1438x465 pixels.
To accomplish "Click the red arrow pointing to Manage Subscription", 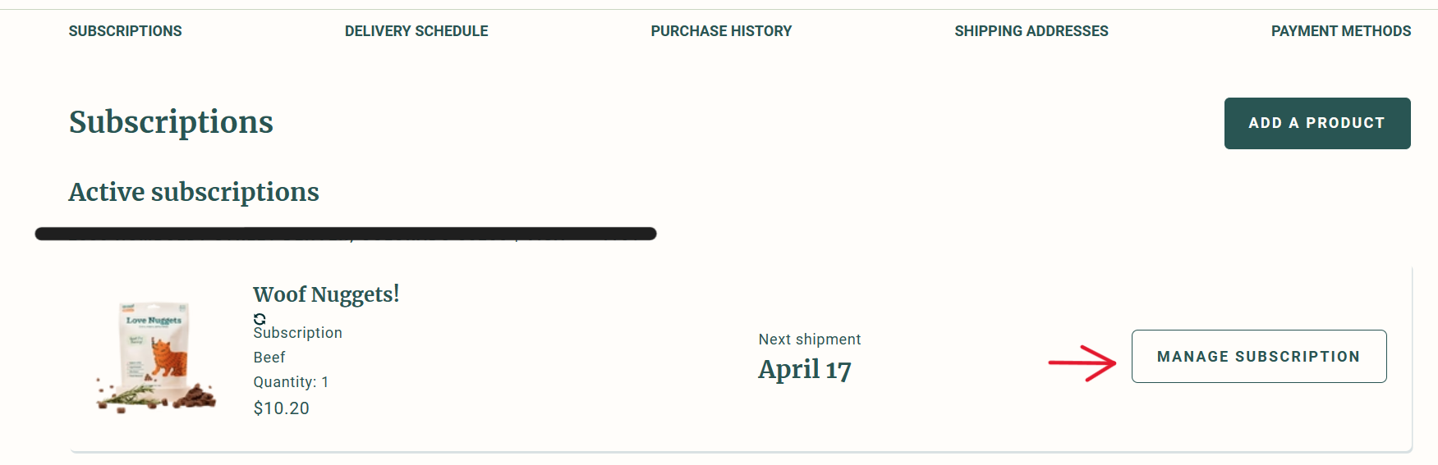I will [x=1082, y=362].
